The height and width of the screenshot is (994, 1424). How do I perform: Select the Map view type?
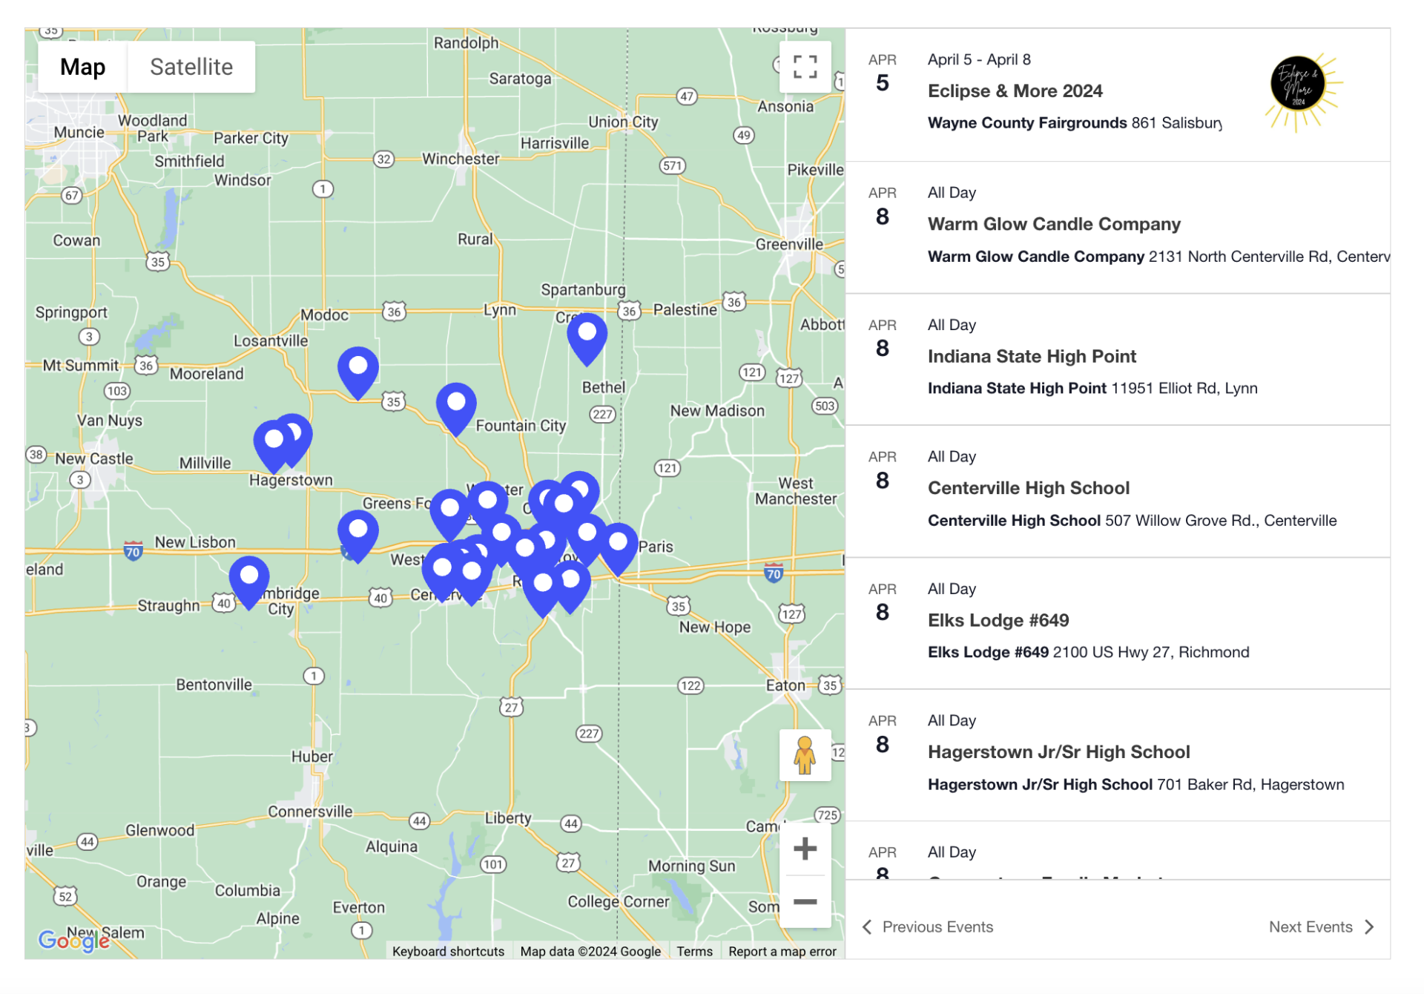coord(82,67)
